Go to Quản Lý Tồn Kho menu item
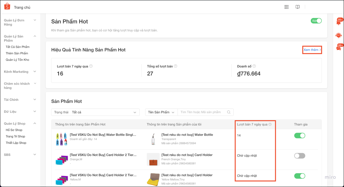 tap(17, 60)
